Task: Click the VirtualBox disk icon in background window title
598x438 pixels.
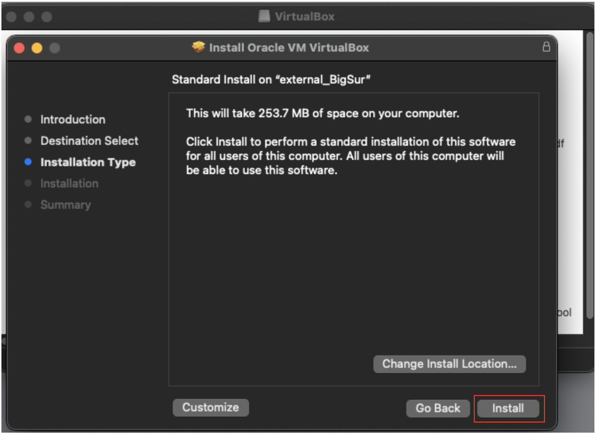Action: pyautogui.click(x=264, y=16)
